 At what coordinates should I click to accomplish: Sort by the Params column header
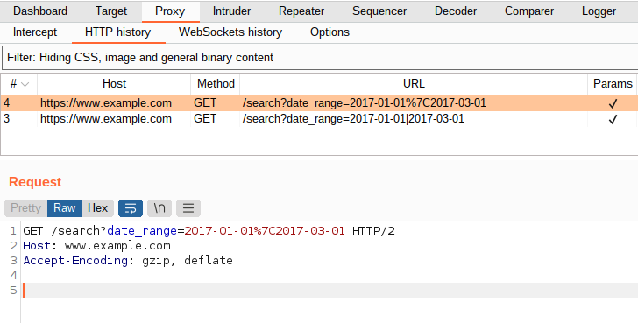click(x=613, y=84)
